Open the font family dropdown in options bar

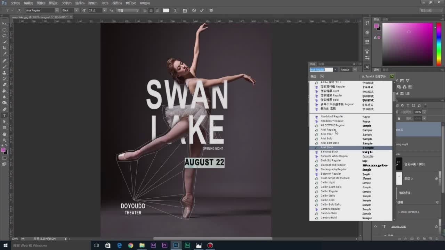point(57,10)
